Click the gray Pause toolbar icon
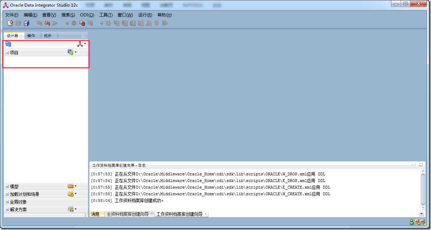431x230 pixels. pos(157,23)
